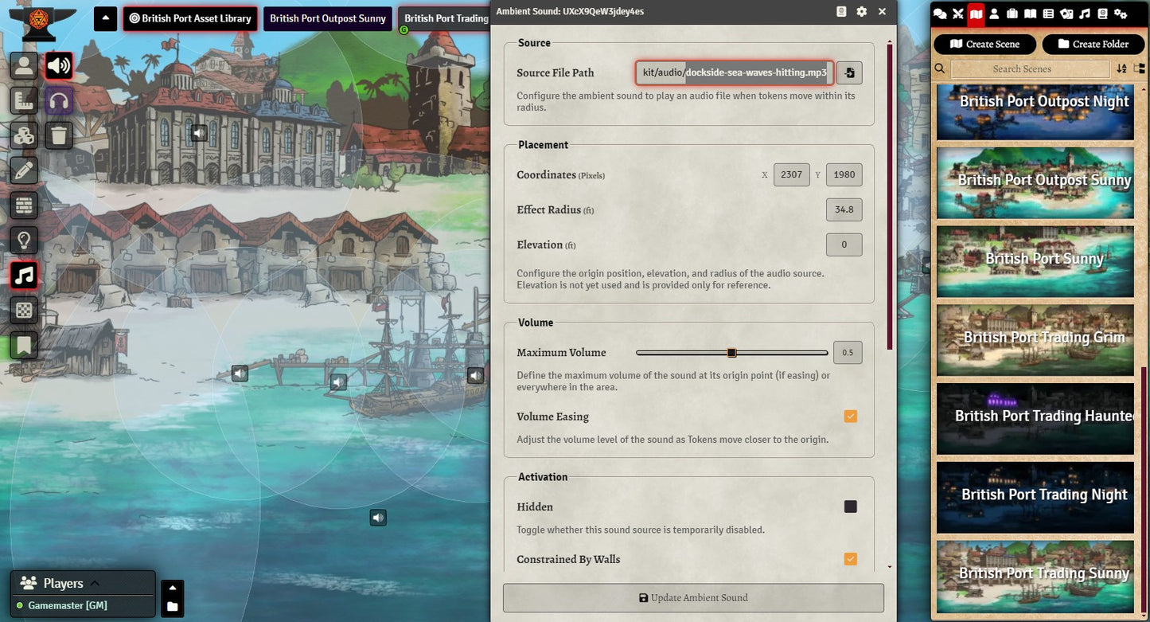This screenshot has height=622, width=1150.
Task: Select the Wall controls brick icon
Action: (24, 205)
